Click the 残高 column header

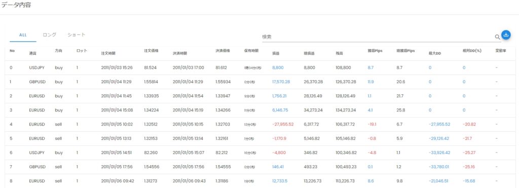[339, 53]
